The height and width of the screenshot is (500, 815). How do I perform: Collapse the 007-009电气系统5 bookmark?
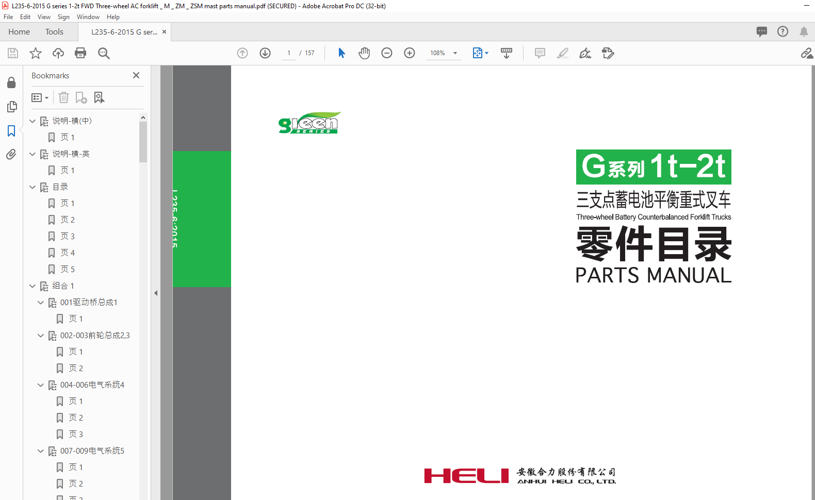coord(41,451)
